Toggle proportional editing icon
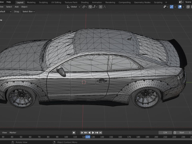Image resolution: width=192 pixels, height=144 pixels. (x=101, y=7)
